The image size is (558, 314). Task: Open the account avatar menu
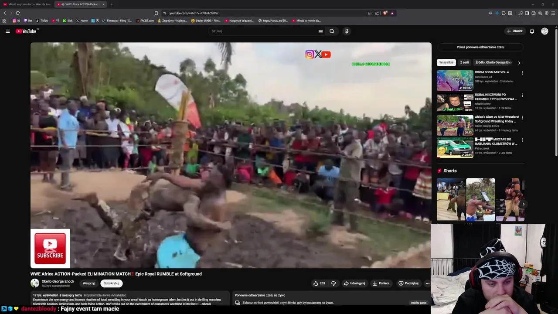pyautogui.click(x=544, y=31)
